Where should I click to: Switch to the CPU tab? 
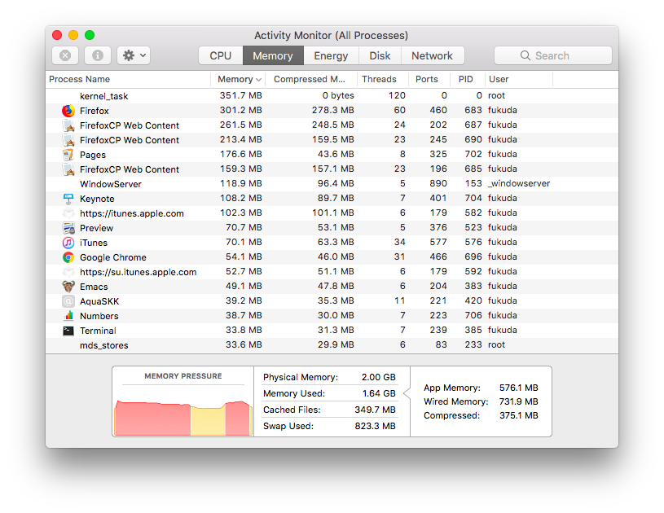pyautogui.click(x=221, y=55)
